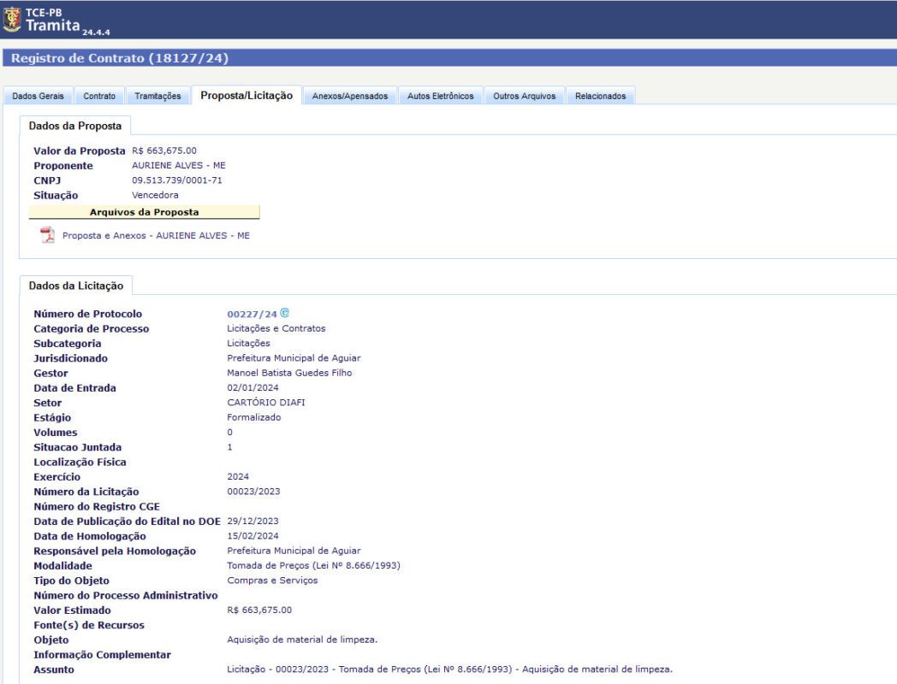
Task: Select the Gestor name Manoel Batista Guedes Filho
Action: [289, 373]
